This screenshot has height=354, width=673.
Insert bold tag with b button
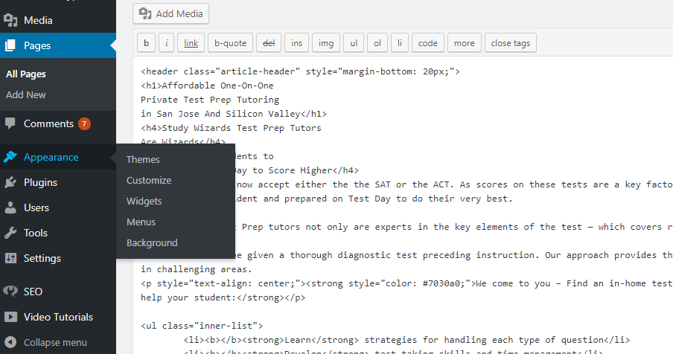coord(147,43)
